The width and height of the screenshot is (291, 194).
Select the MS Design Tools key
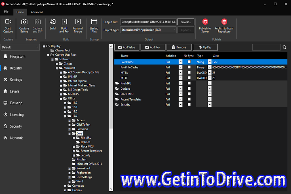click(x=78, y=90)
